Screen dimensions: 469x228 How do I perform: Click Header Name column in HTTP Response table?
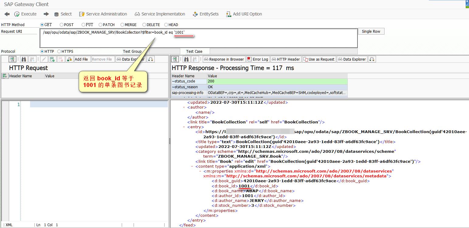tap(189, 76)
